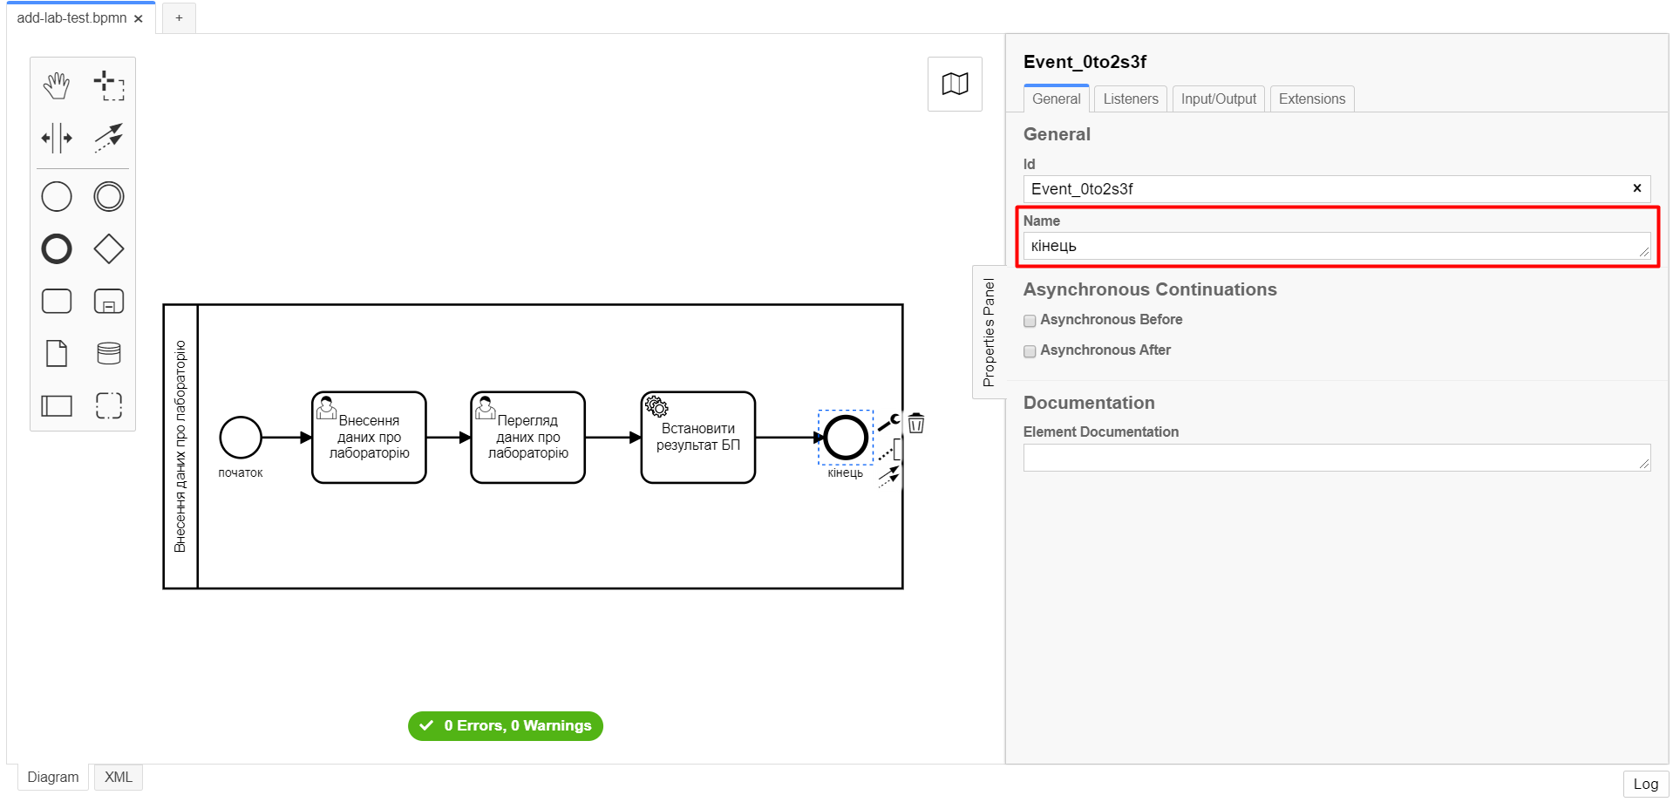Click the Element Documentation text area
1673x802 pixels.
point(1336,458)
